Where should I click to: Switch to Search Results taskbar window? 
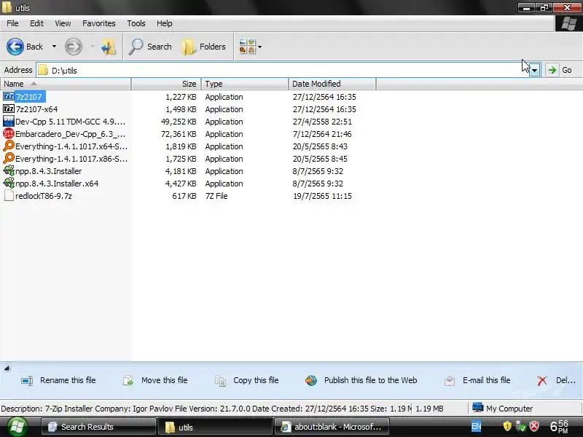click(x=98, y=427)
